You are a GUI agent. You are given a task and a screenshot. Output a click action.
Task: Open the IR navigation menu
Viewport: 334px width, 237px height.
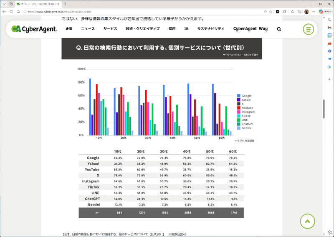(x=186, y=28)
